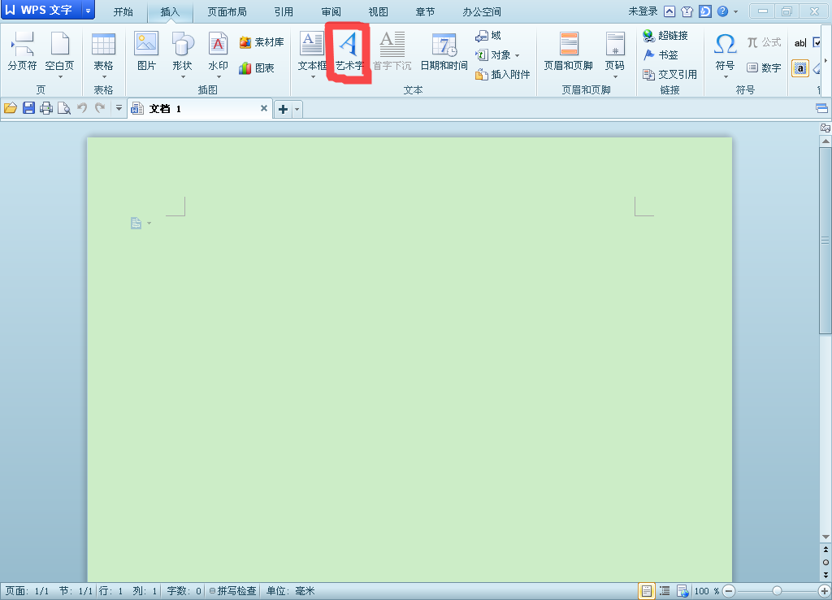This screenshot has height=600, width=832.
Task: Insert WordArt (艺术字)
Action: point(349,51)
